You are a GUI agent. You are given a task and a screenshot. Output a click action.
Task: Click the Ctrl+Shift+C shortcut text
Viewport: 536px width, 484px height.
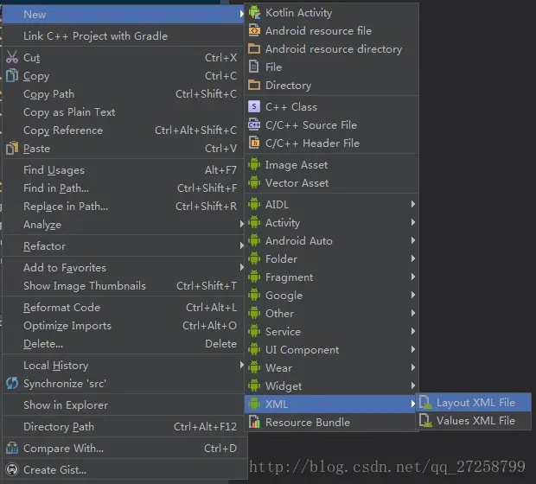click(206, 94)
